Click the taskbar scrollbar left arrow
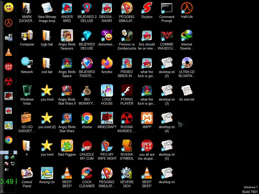This screenshot has height=194, width=259. click(x=2, y=152)
